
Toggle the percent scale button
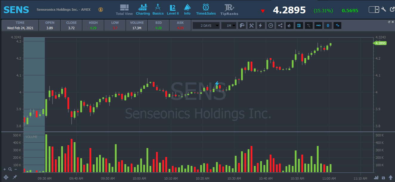[x=309, y=26]
